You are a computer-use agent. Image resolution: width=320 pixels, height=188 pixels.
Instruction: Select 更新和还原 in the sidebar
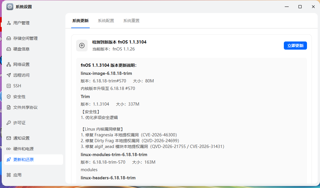(34, 160)
